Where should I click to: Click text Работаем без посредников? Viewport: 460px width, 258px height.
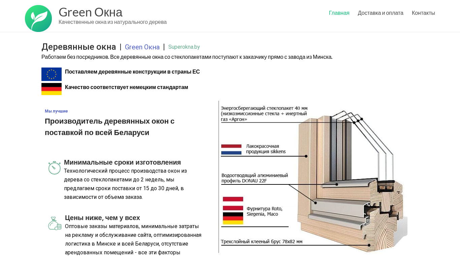click(x=187, y=57)
